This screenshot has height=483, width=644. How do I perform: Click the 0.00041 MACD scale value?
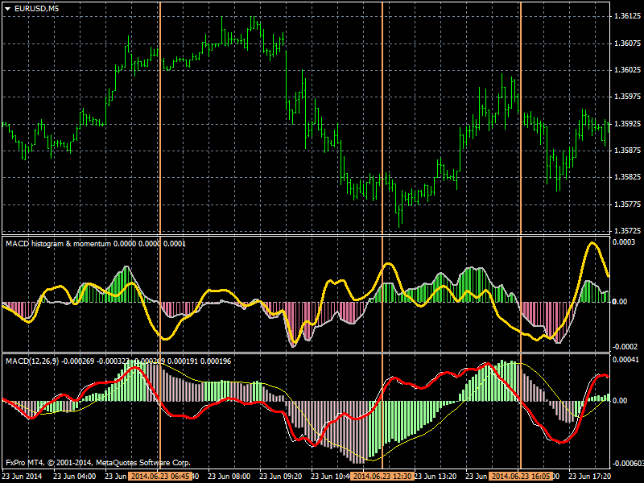[x=625, y=360]
